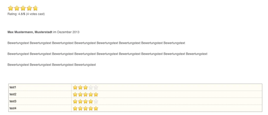Select third star in test4 row
The image size is (268, 115).
[x=86, y=108]
